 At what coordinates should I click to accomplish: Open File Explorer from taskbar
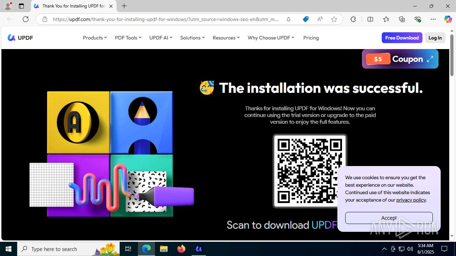tap(164, 249)
